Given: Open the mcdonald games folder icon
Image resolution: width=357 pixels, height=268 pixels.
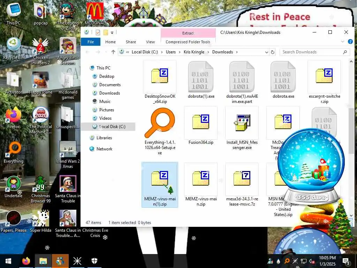Looking at the screenshot, I should [68, 86].
